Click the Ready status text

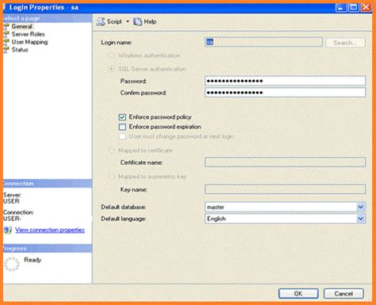pyautogui.click(x=33, y=260)
